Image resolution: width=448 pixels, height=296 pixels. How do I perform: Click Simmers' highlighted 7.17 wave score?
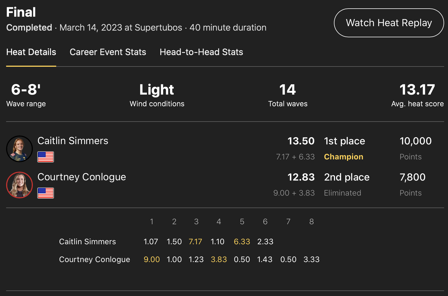click(195, 241)
